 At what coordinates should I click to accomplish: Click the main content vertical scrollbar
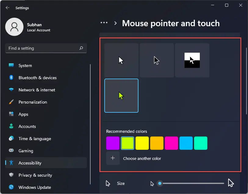[246, 81]
